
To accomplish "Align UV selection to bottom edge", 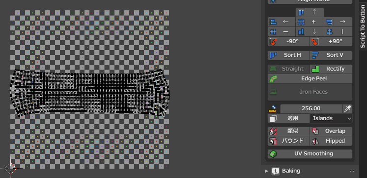I will [310, 31].
